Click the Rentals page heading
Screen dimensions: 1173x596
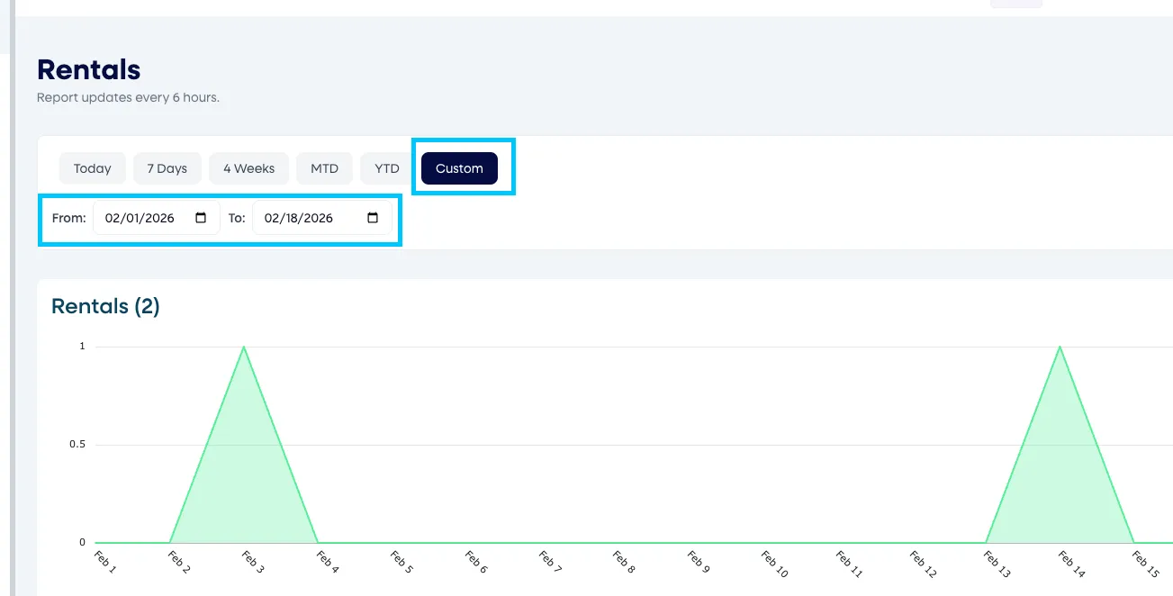[x=89, y=69]
